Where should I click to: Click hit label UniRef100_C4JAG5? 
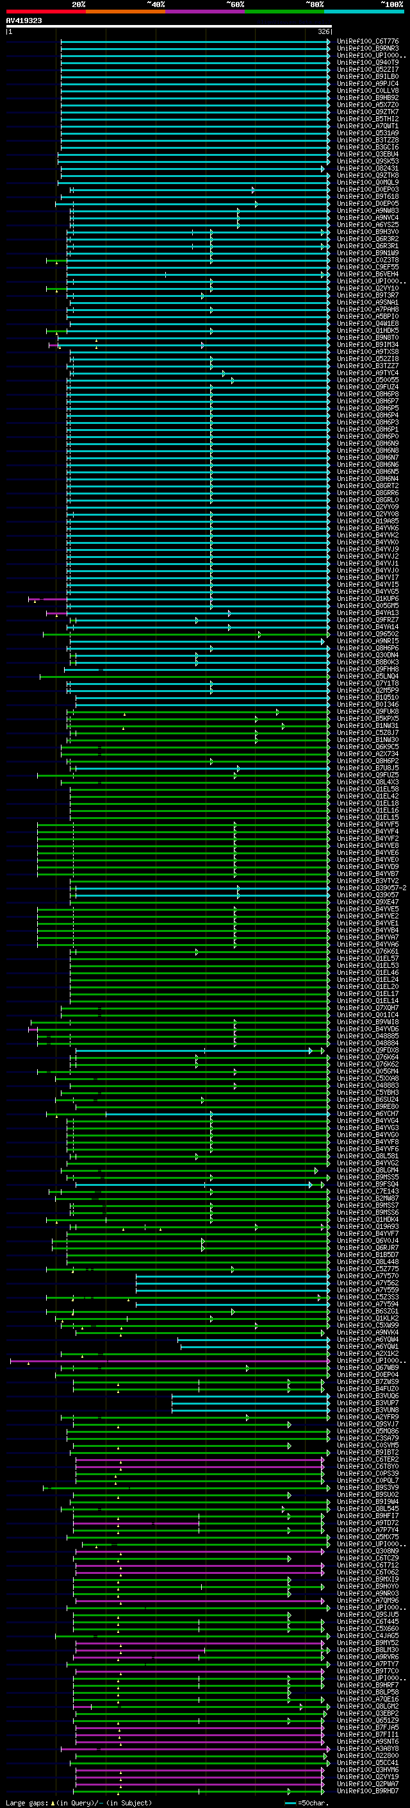[368, 1636]
